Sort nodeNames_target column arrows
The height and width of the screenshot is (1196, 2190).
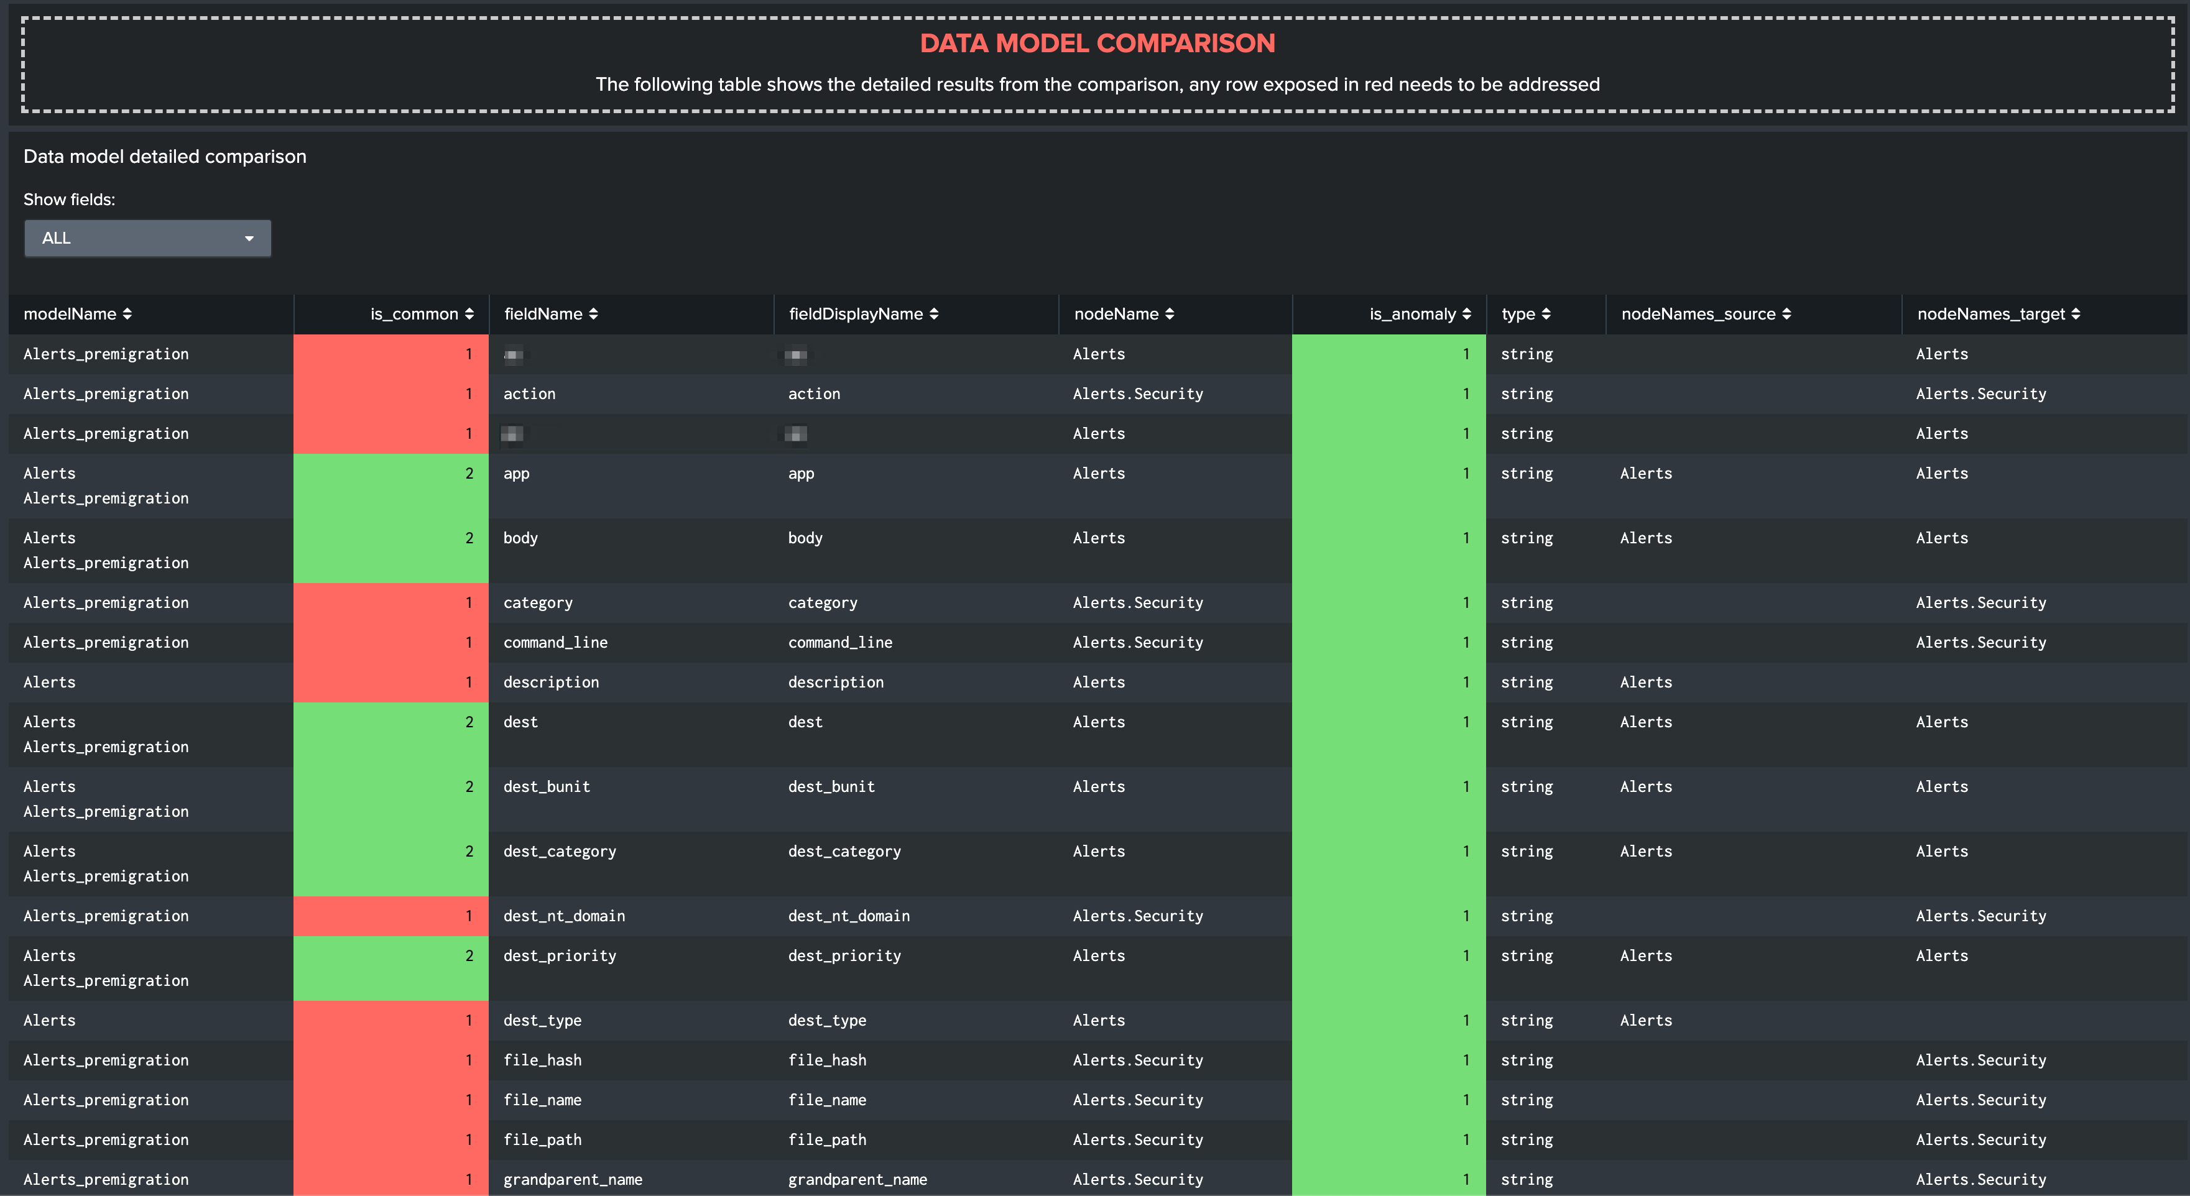click(x=2076, y=315)
